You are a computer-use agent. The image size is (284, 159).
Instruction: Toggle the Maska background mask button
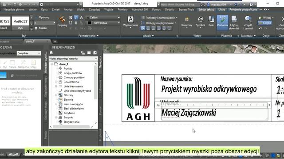pos(40,28)
